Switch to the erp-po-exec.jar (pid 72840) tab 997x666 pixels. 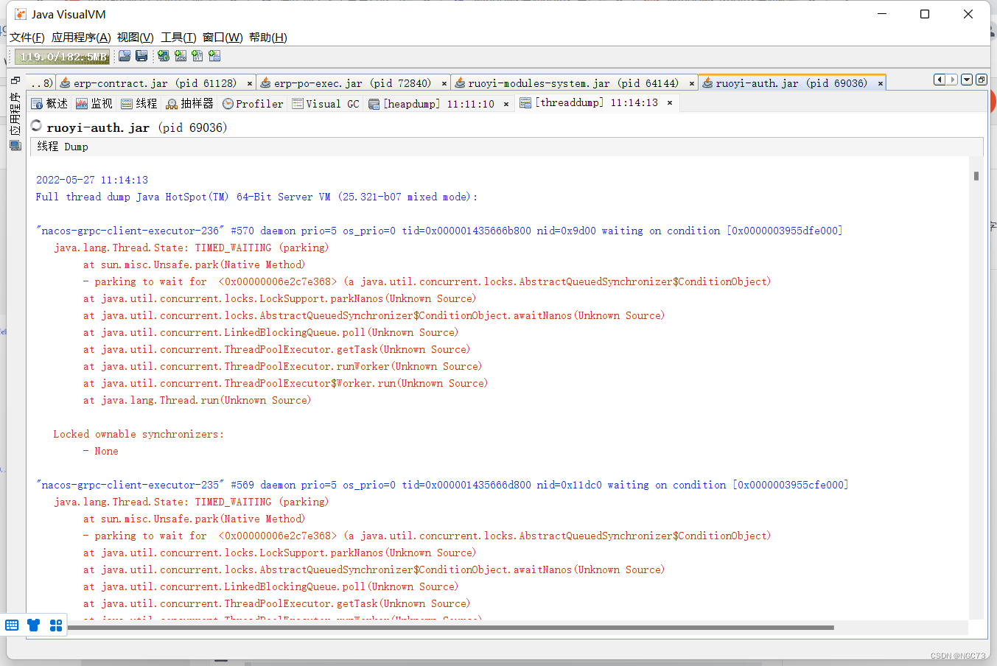tap(352, 83)
